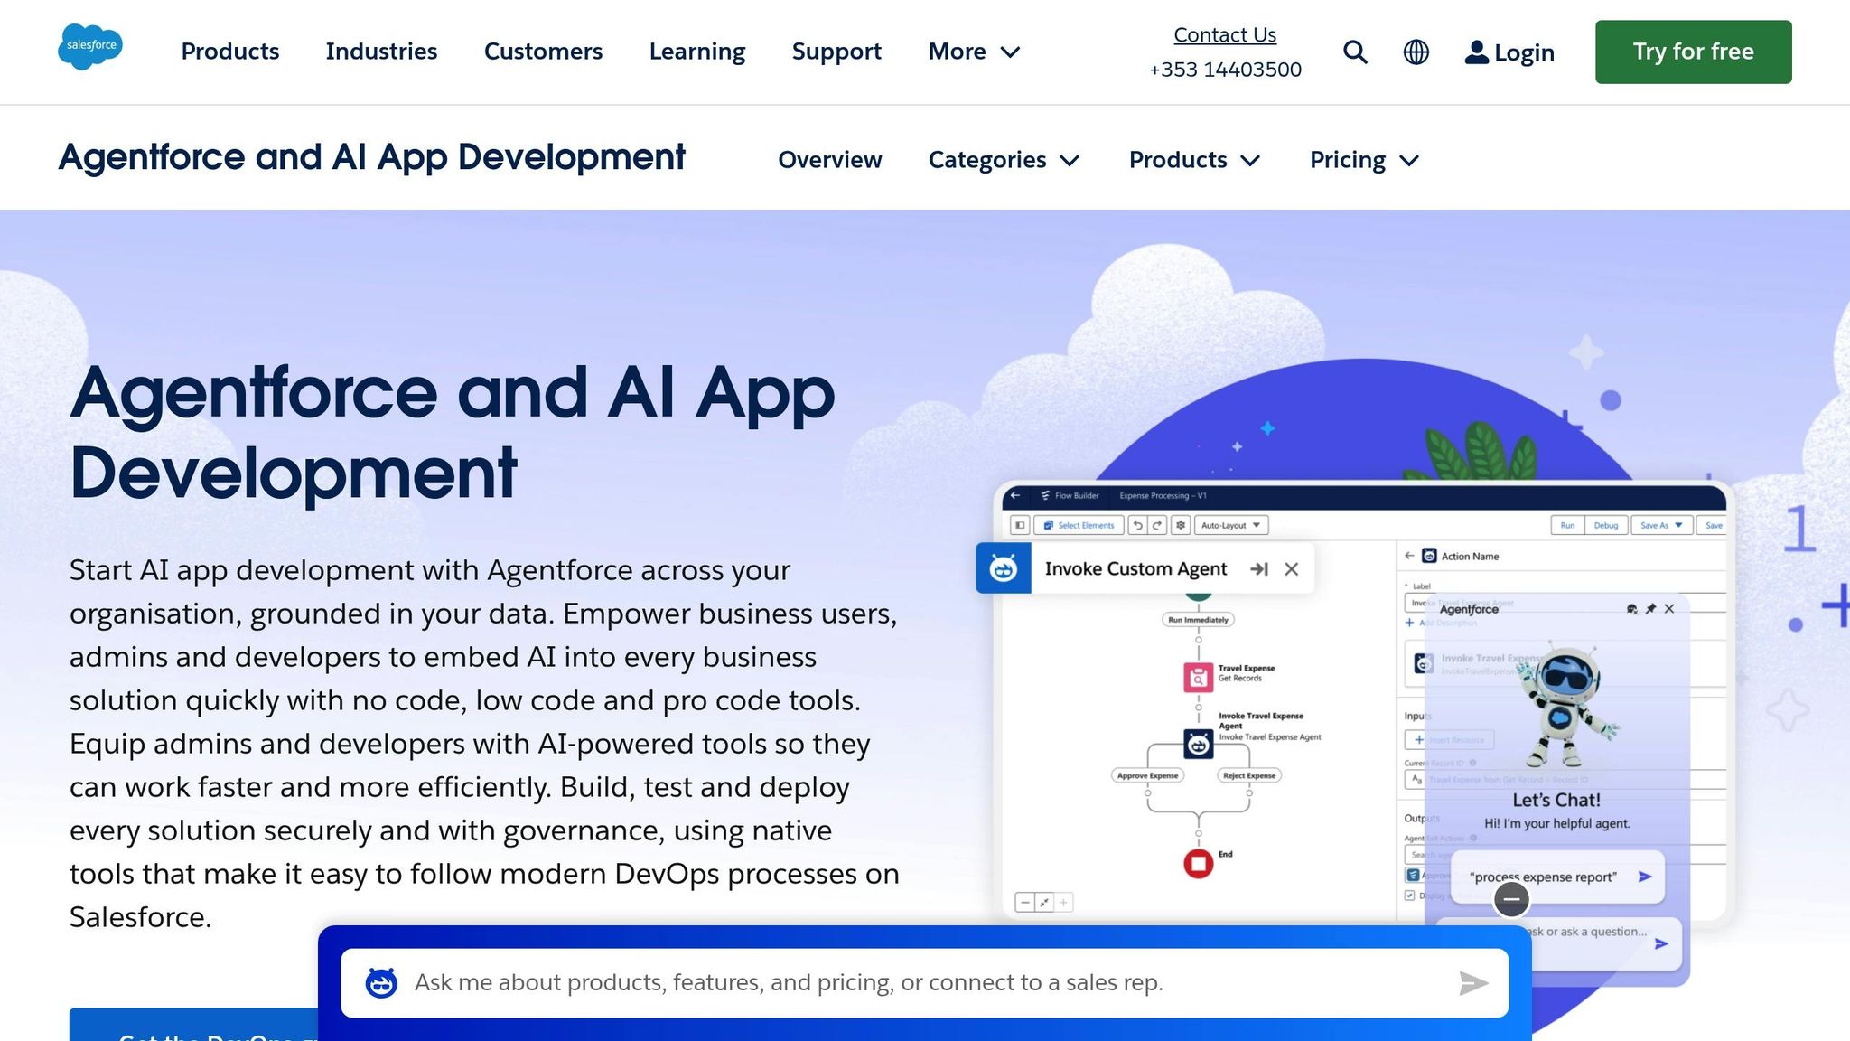This screenshot has height=1041, width=1850.
Task: Click the Try for free button
Action: [x=1693, y=52]
